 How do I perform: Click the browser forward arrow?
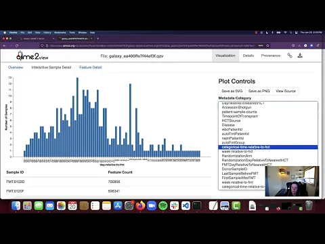[x=11, y=45]
